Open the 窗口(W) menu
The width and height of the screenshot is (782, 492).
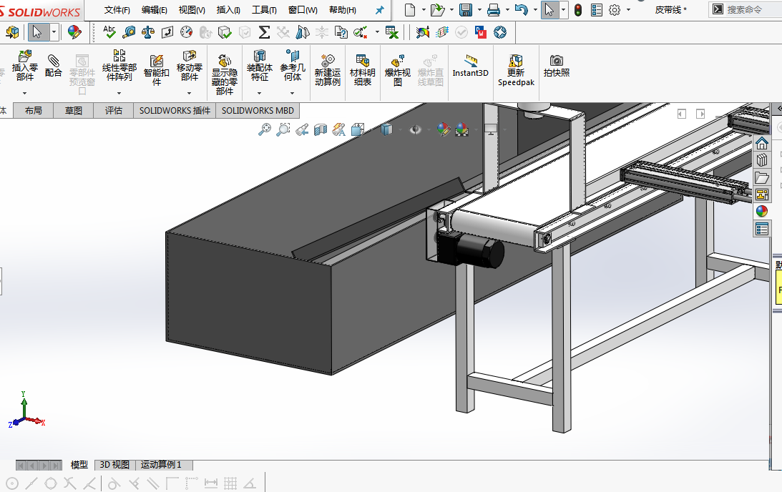pos(303,10)
